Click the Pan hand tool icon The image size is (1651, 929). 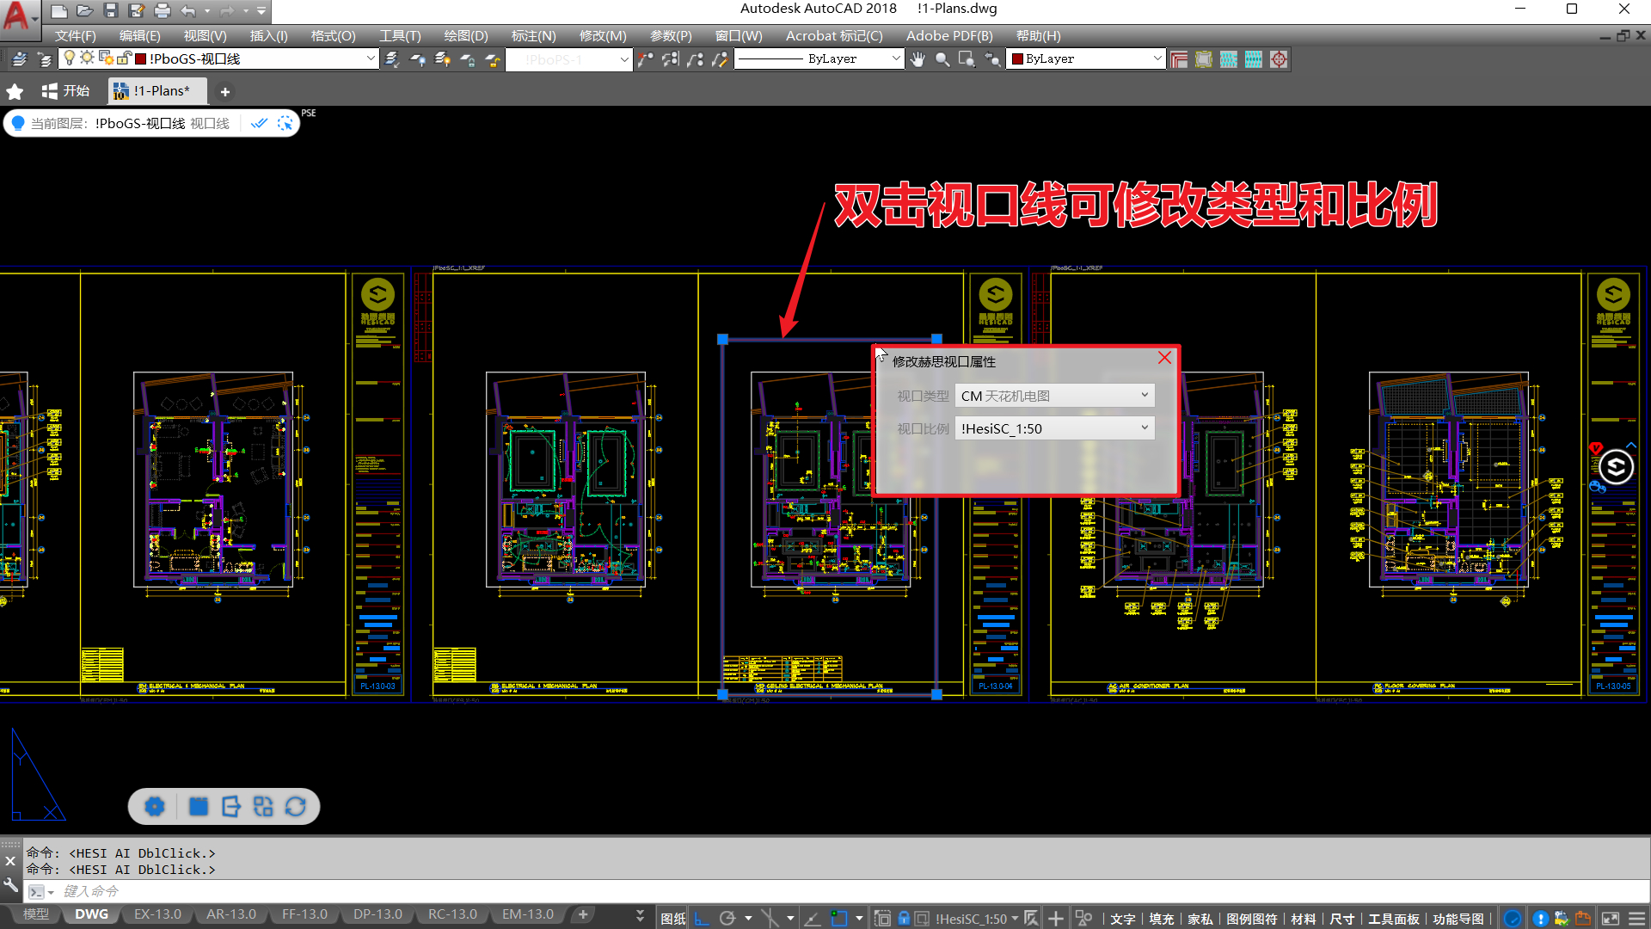tap(918, 59)
